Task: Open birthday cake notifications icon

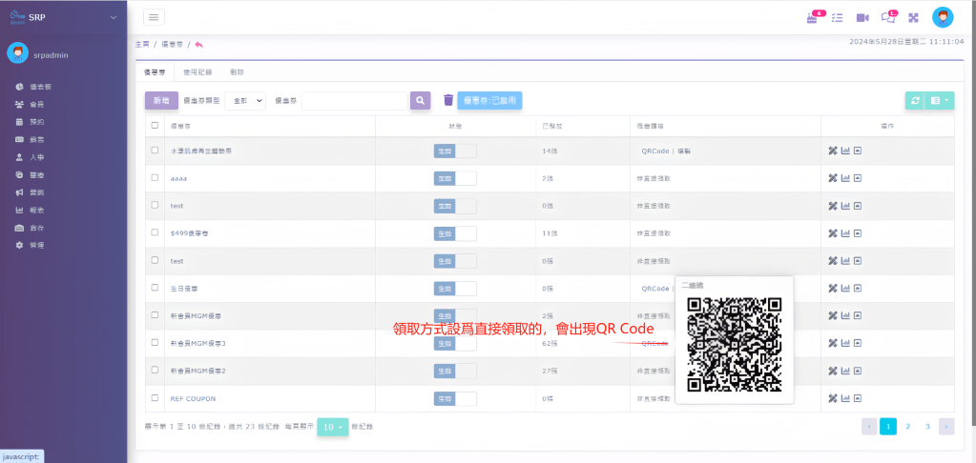Action: pos(812,17)
